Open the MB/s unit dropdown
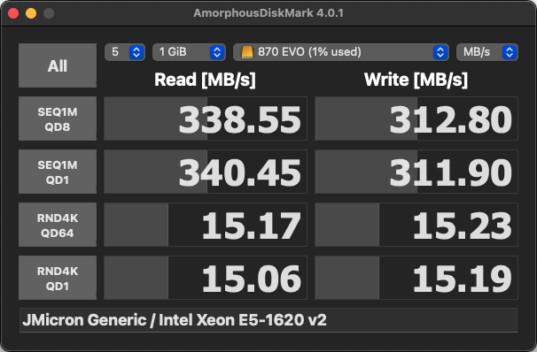Viewport: 537px width, 352px height. 487,52
